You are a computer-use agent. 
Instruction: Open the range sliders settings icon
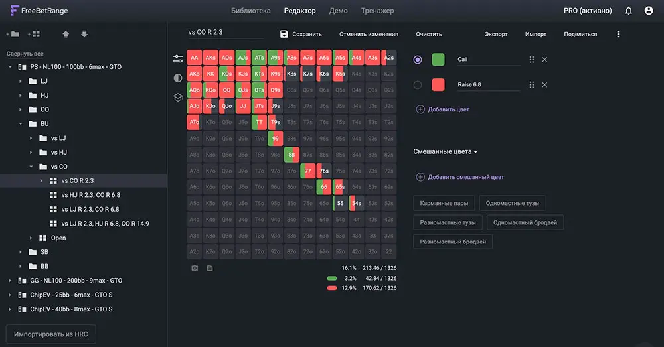click(178, 58)
